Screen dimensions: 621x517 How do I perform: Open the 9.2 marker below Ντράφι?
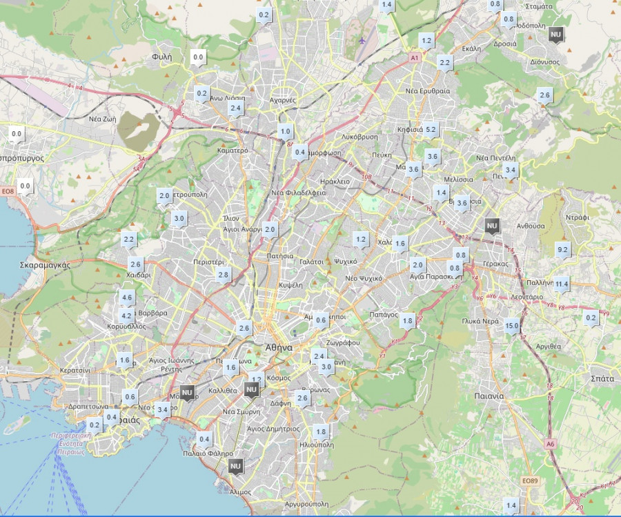[x=562, y=250]
